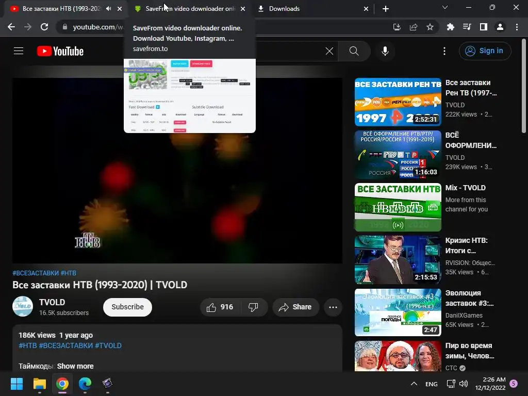Open more actions ellipsis under the video
The width and height of the screenshot is (528, 396).
333,307
